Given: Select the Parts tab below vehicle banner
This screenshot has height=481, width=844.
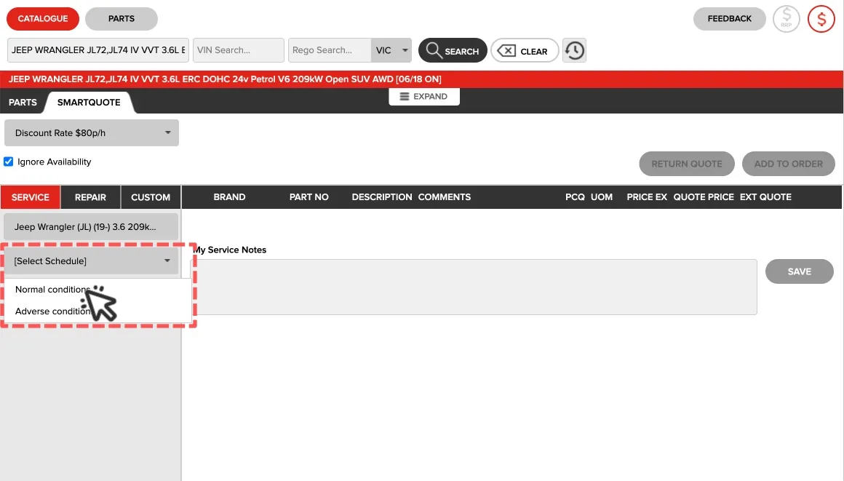Looking at the screenshot, I should [x=23, y=103].
